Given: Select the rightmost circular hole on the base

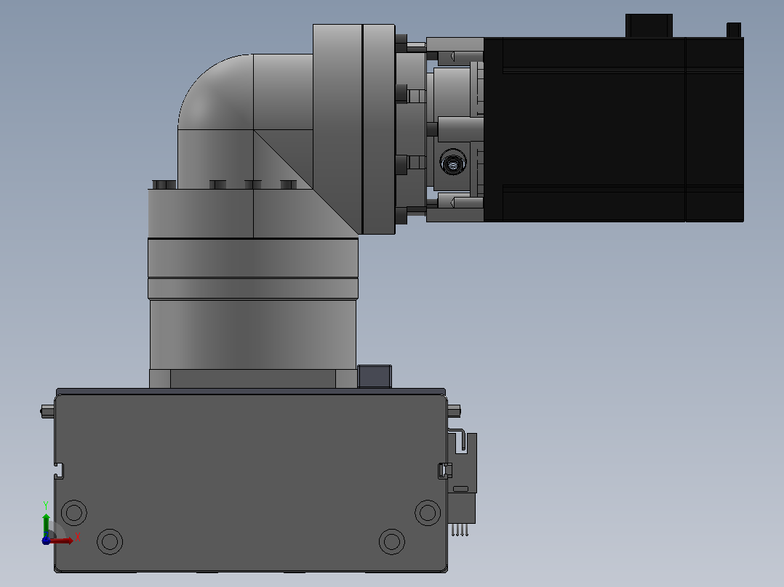Looking at the screenshot, I should [x=428, y=513].
